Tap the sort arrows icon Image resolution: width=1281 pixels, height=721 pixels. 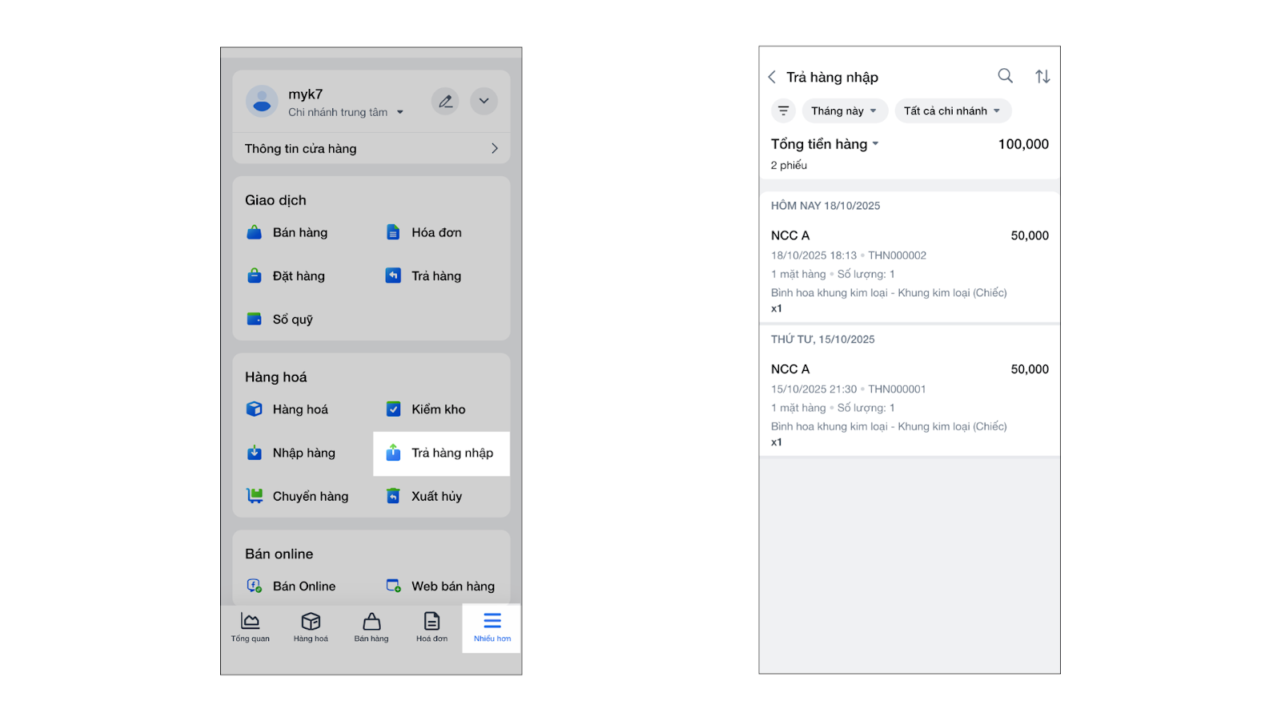(x=1042, y=76)
